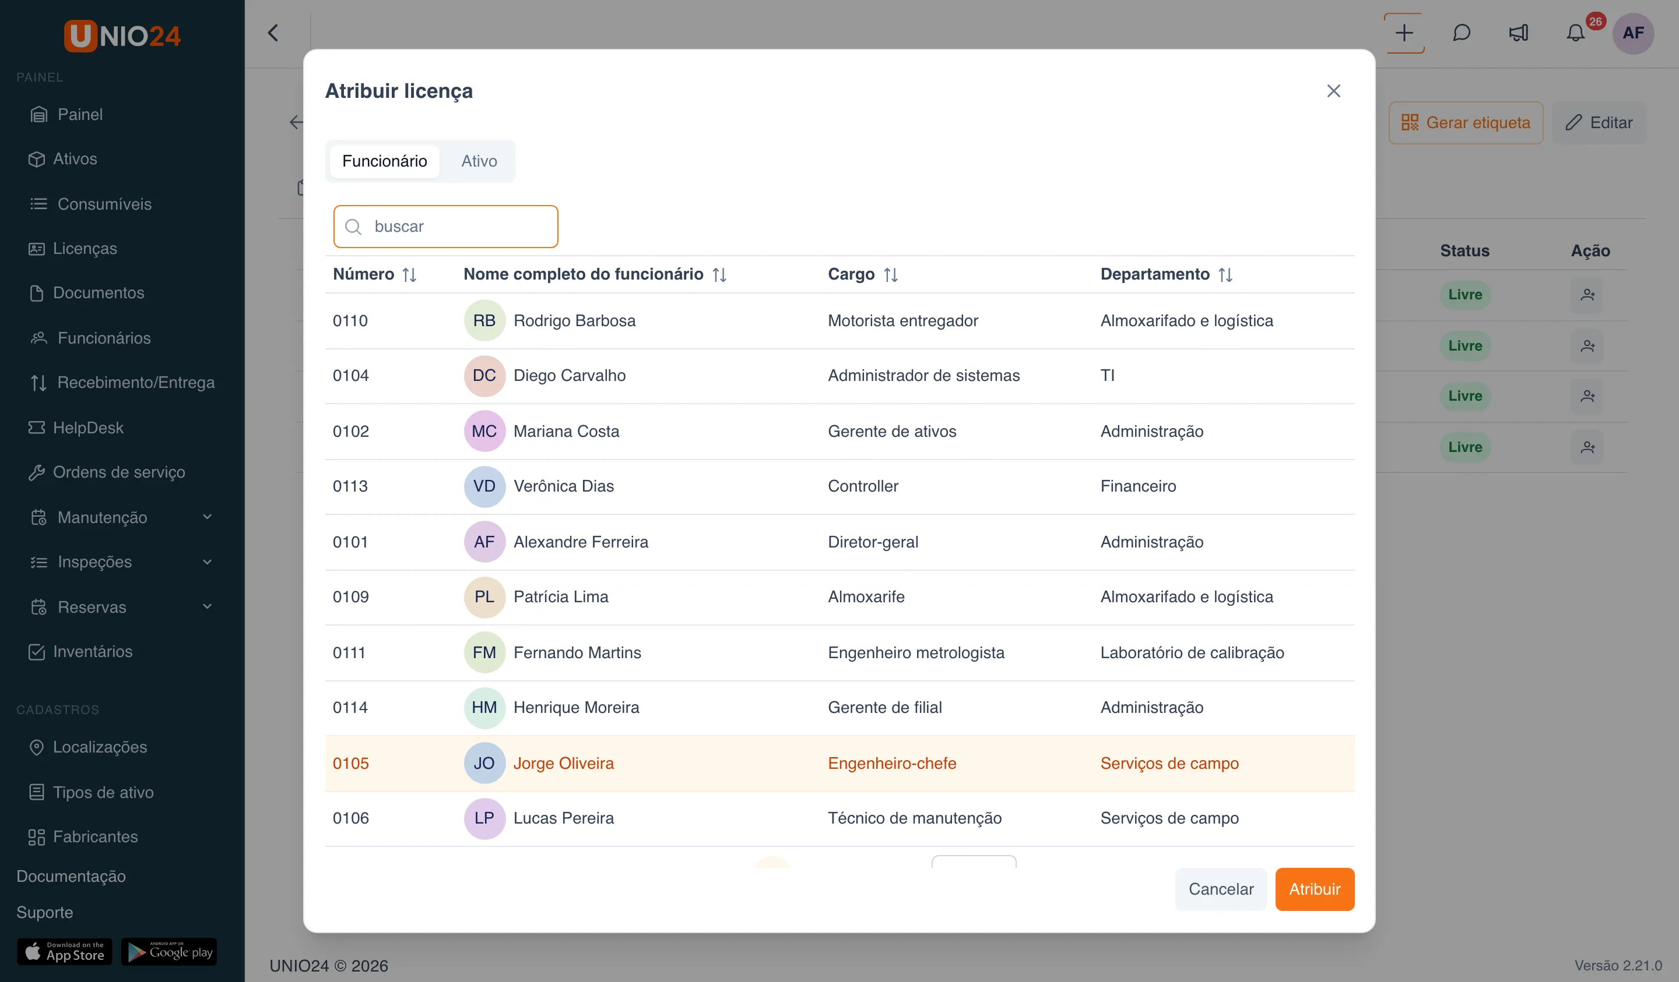
Task: Click the Atribuir button
Action: tap(1315, 889)
